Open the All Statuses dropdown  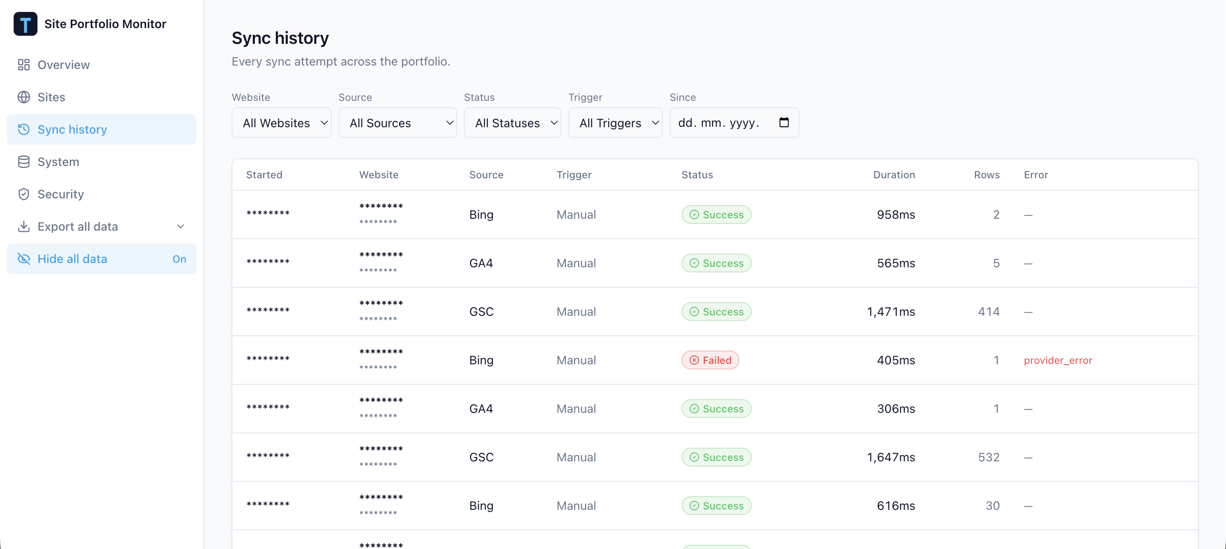[x=513, y=123]
